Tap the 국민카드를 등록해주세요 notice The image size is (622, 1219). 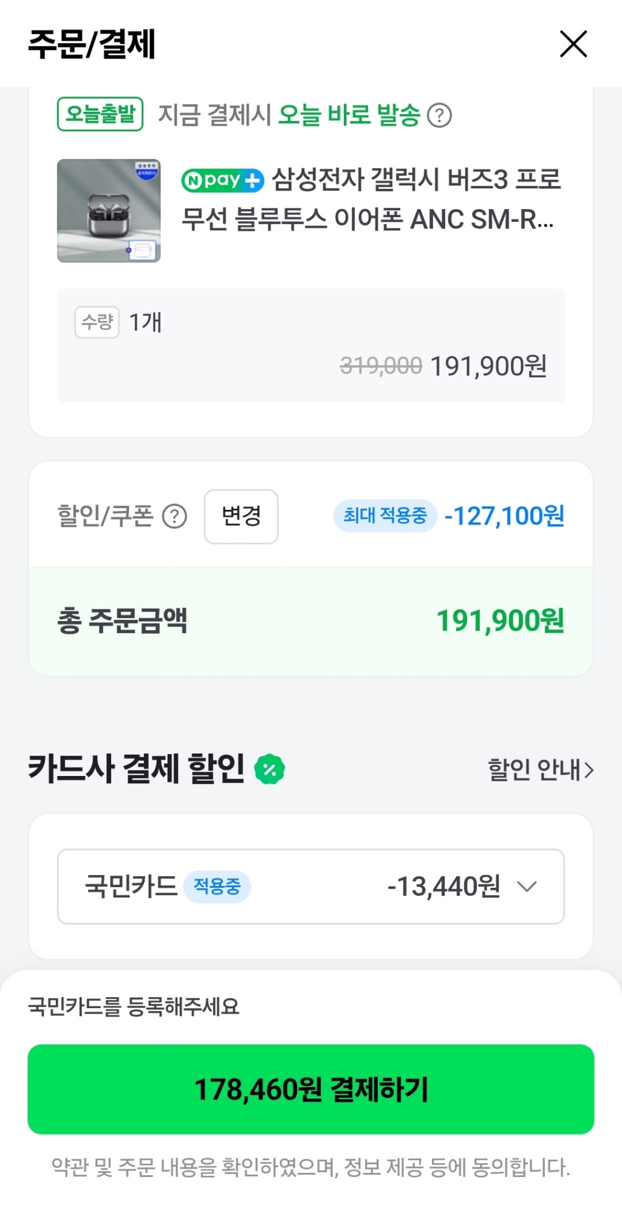pyautogui.click(x=134, y=1007)
